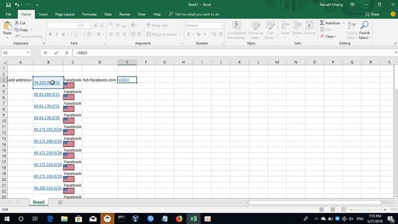The image size is (398, 224).
Task: Save the workbook from quick access toolbar
Action: coord(8,5)
